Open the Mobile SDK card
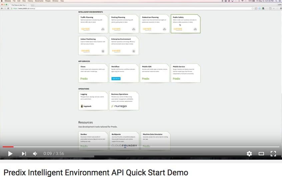This screenshot has height=177, width=282. click(155, 73)
